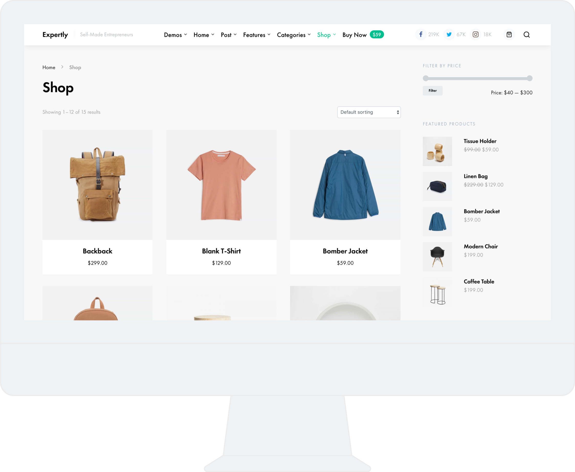Expand the Home navigation menu
The width and height of the screenshot is (575, 472).
pyautogui.click(x=204, y=35)
